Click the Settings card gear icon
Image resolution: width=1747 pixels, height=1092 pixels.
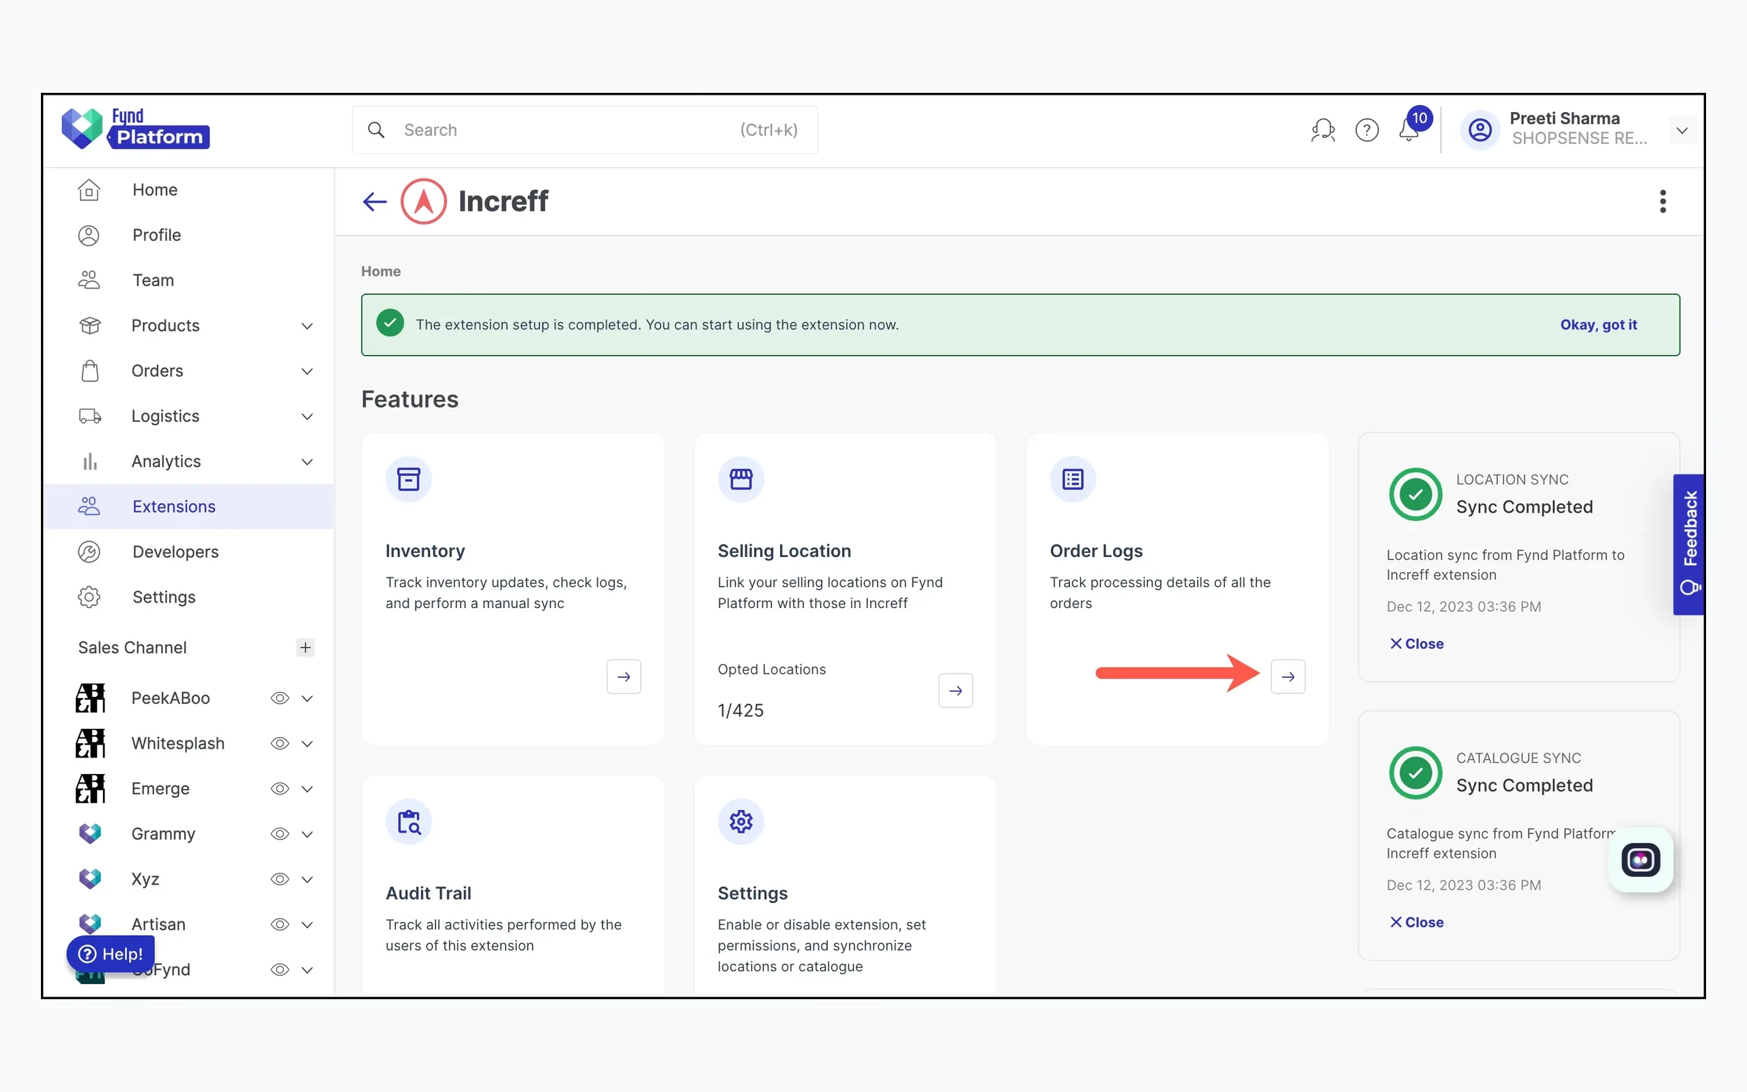coord(740,822)
